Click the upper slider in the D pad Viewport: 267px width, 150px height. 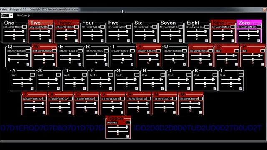tap(74, 80)
